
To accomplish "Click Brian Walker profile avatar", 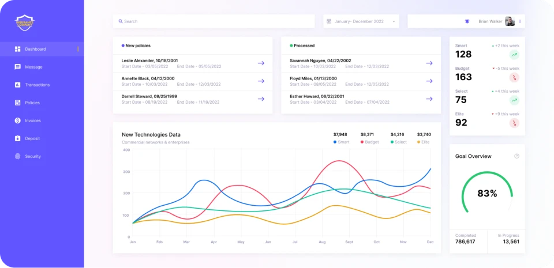I will pyautogui.click(x=510, y=21).
